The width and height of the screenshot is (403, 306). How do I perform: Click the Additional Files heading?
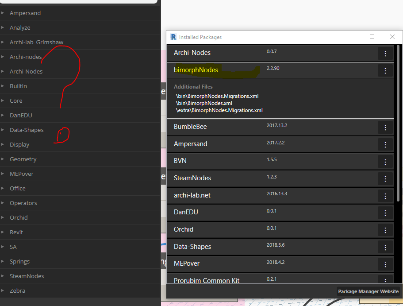193,87
